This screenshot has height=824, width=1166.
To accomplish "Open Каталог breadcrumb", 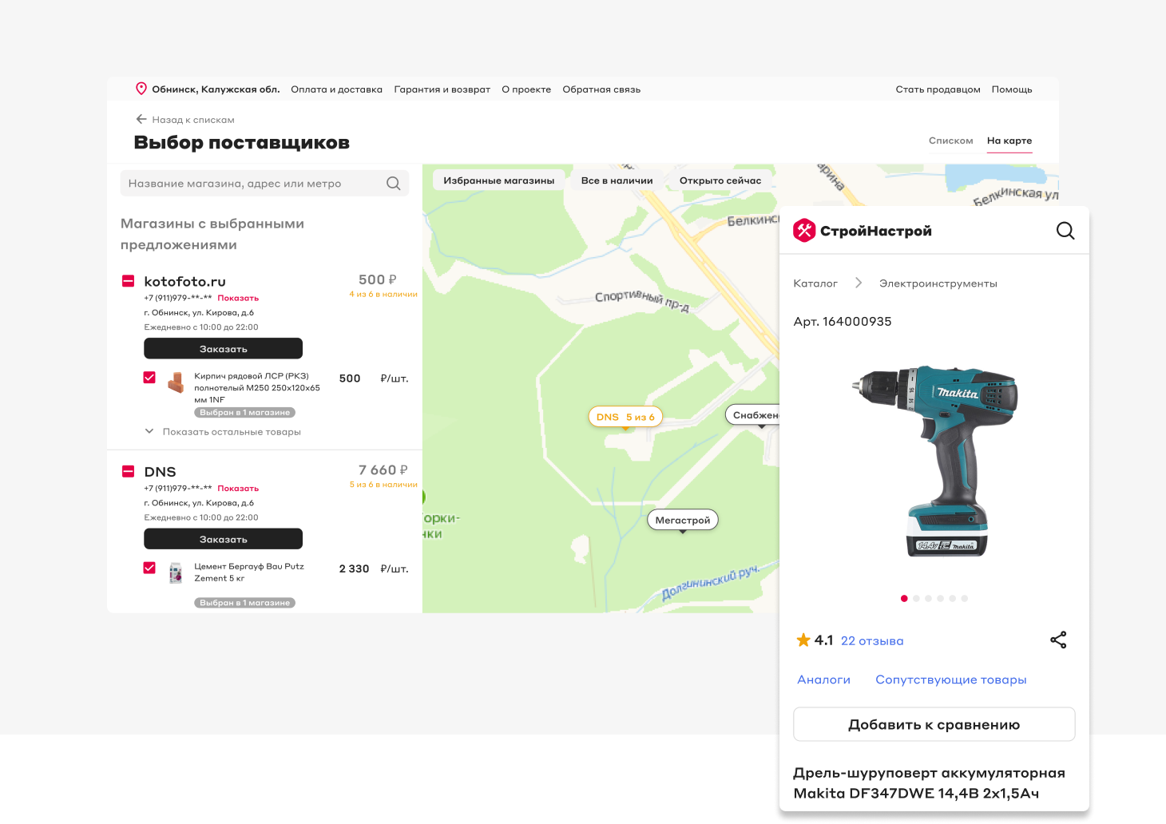I will point(815,283).
